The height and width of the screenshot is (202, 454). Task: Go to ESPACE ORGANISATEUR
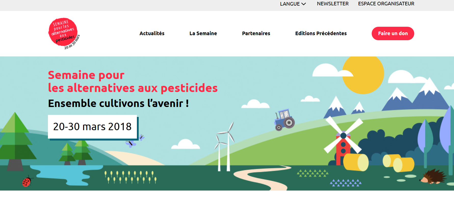tap(386, 4)
